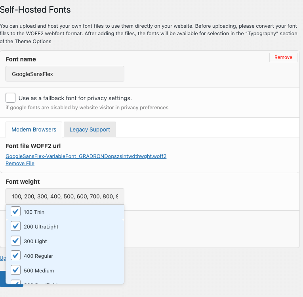Image resolution: width=303 pixels, height=297 pixels.
Task: Click the blue button at bottom left
Action: click(x=3, y=278)
